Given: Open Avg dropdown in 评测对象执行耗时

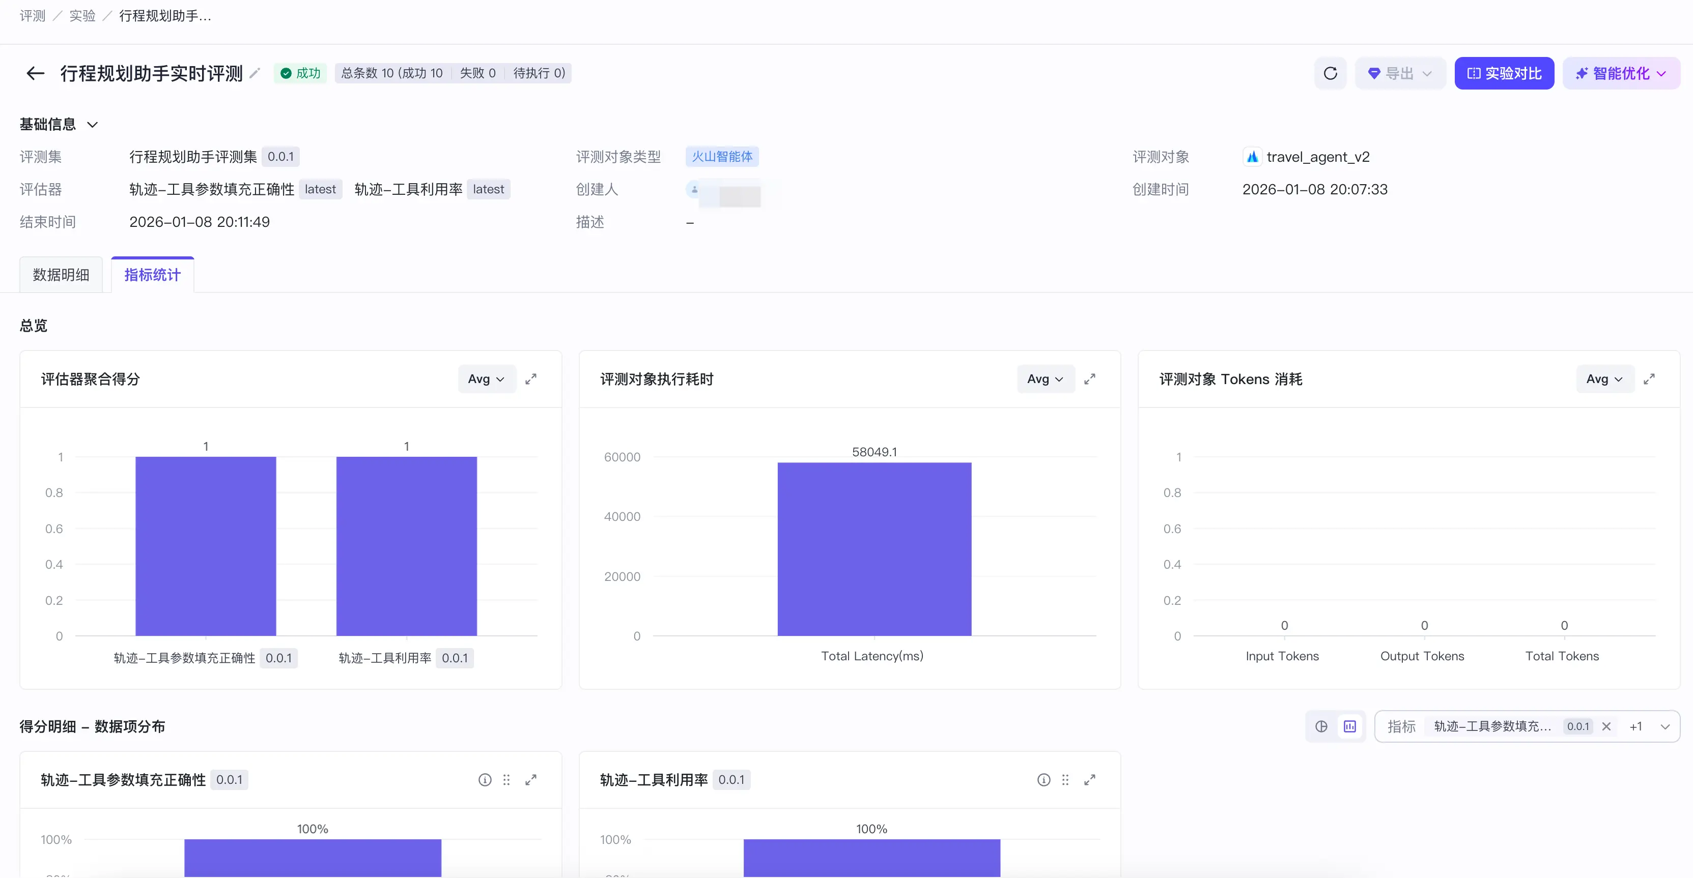Looking at the screenshot, I should pyautogui.click(x=1046, y=379).
